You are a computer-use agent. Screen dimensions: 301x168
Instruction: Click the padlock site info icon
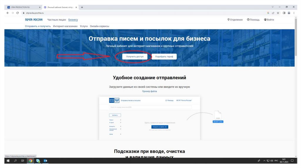click(24, 13)
